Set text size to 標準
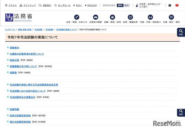The width and height of the screenshot is (185, 130). [x=120, y=5]
